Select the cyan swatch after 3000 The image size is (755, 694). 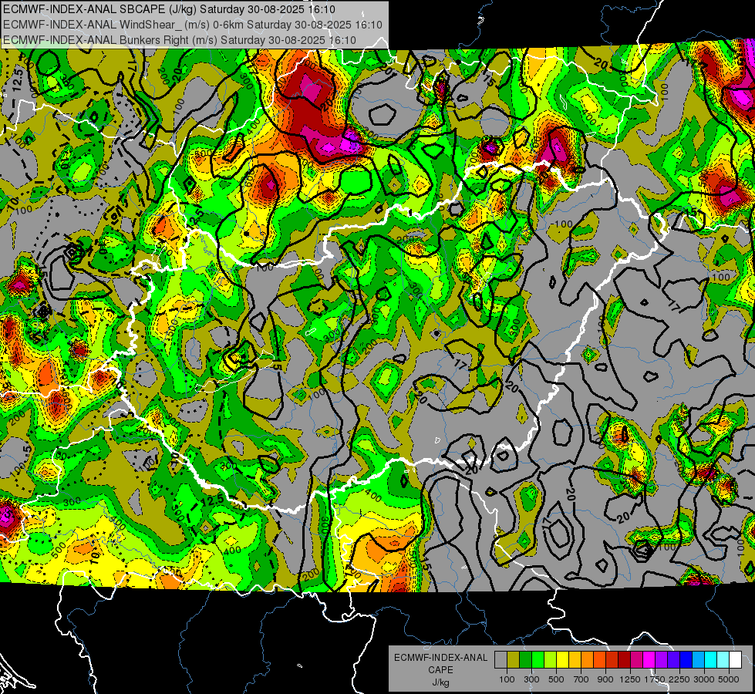tap(711, 659)
